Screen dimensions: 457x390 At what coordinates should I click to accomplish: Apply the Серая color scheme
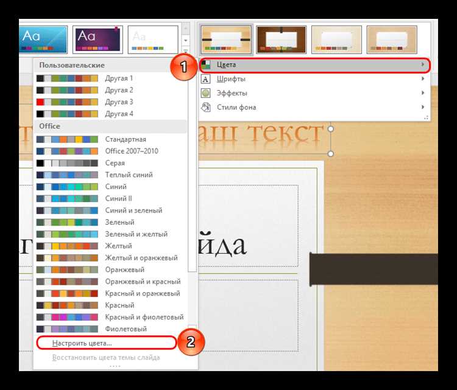(x=111, y=163)
